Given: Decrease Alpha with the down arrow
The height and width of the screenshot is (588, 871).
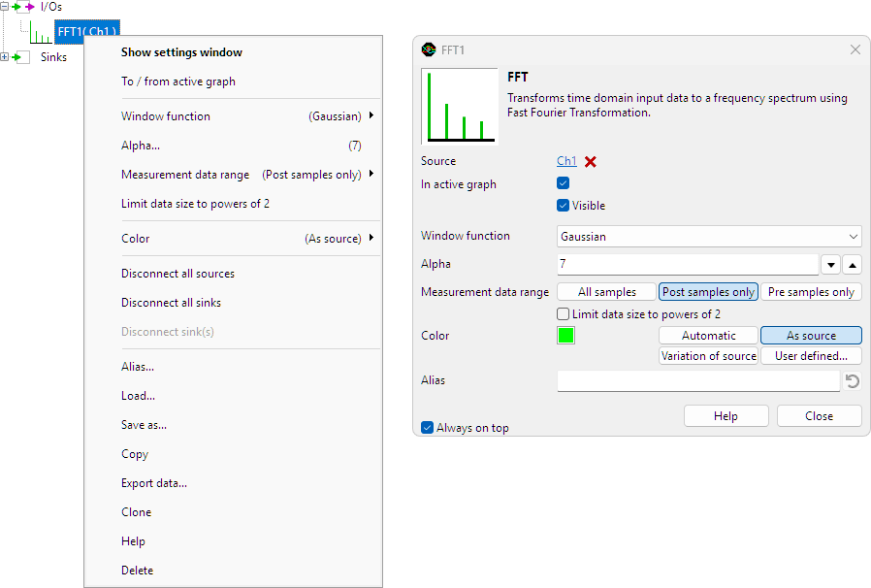Looking at the screenshot, I should [830, 265].
